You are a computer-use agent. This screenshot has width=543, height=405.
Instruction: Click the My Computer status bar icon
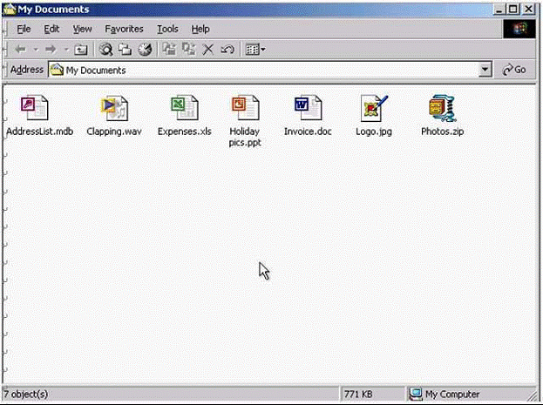tap(416, 394)
